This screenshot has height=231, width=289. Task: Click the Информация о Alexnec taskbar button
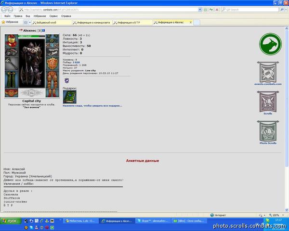117,221
